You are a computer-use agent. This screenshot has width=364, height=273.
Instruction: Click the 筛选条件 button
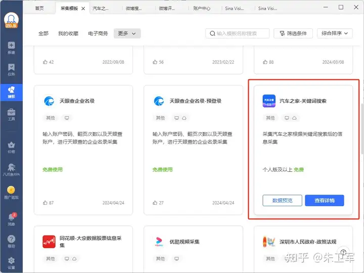pyautogui.click(x=293, y=33)
